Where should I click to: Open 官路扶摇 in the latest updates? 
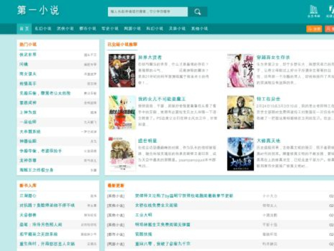pyautogui.click(x=144, y=234)
